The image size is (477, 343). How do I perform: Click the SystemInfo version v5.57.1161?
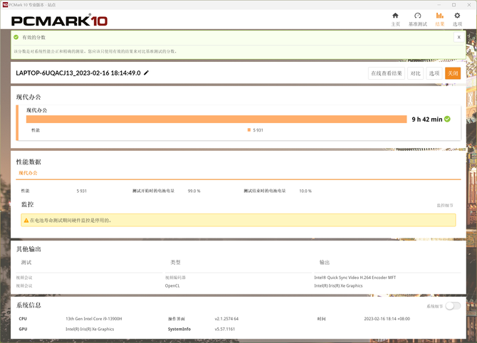tap(225, 329)
